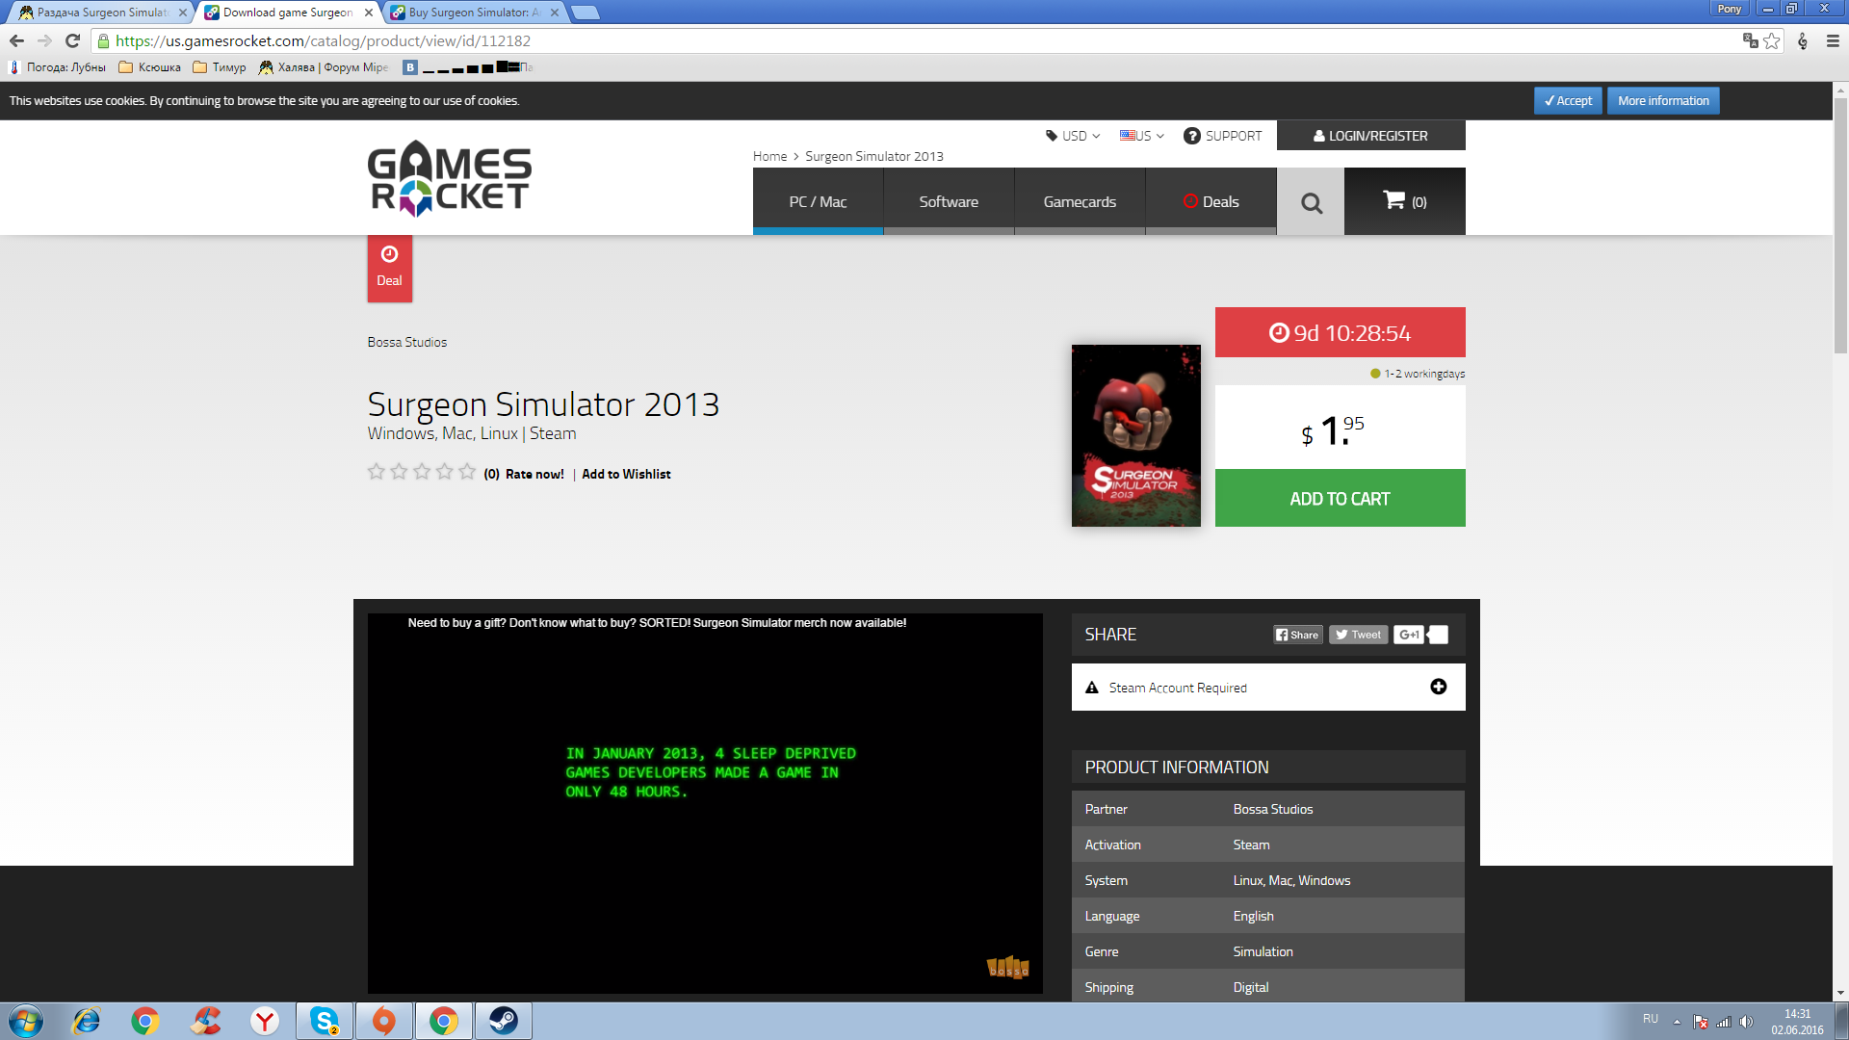Click the Steam platform link
The height and width of the screenshot is (1040, 1849).
coord(553,433)
